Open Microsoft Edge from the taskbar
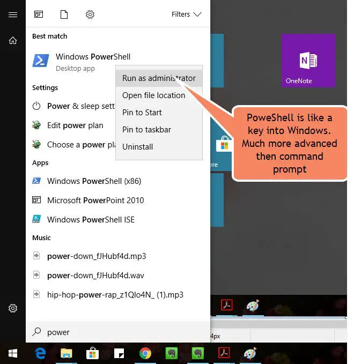The width and height of the screenshot is (354, 364). point(40,354)
